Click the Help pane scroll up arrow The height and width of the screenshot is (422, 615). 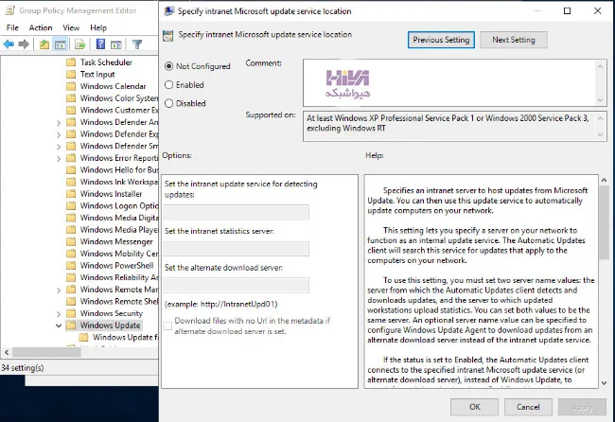pos(604,180)
